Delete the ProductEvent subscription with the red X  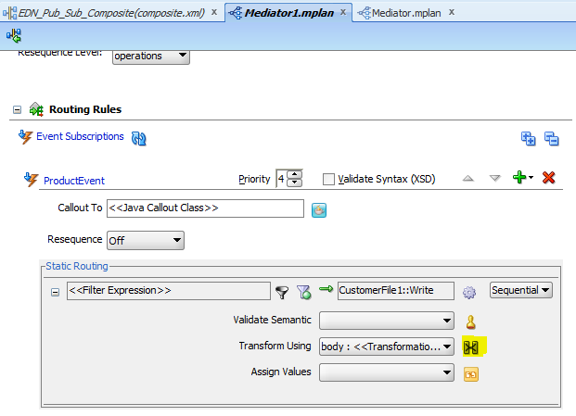coord(548,178)
